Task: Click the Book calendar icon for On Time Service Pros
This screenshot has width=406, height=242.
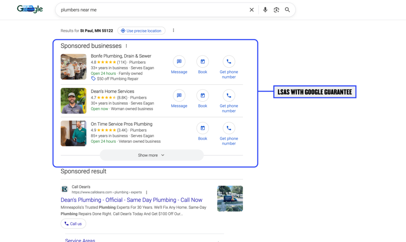Action: (x=203, y=128)
